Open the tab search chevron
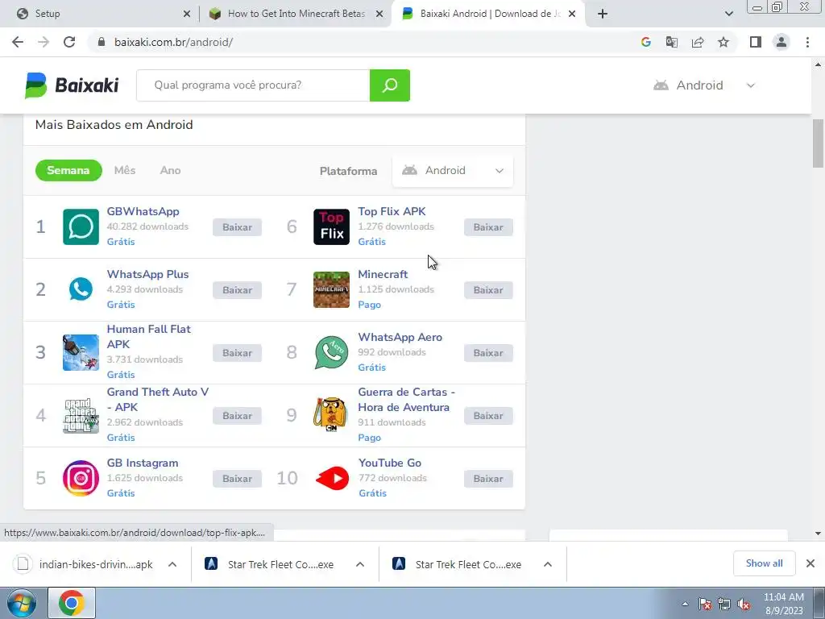Image resolution: width=825 pixels, height=619 pixels. 728,14
